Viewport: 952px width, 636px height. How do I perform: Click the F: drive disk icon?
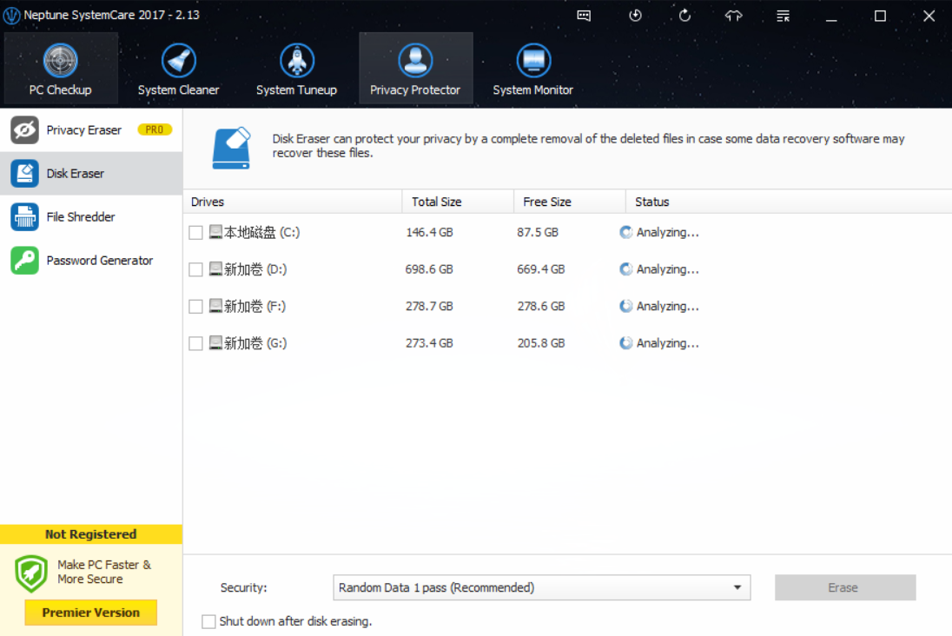coord(215,306)
